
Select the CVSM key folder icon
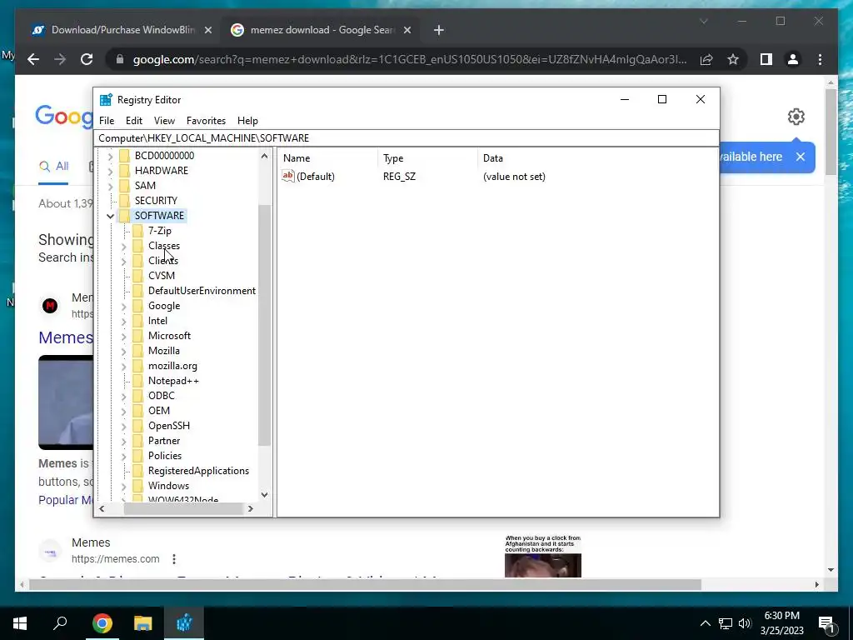tap(138, 276)
